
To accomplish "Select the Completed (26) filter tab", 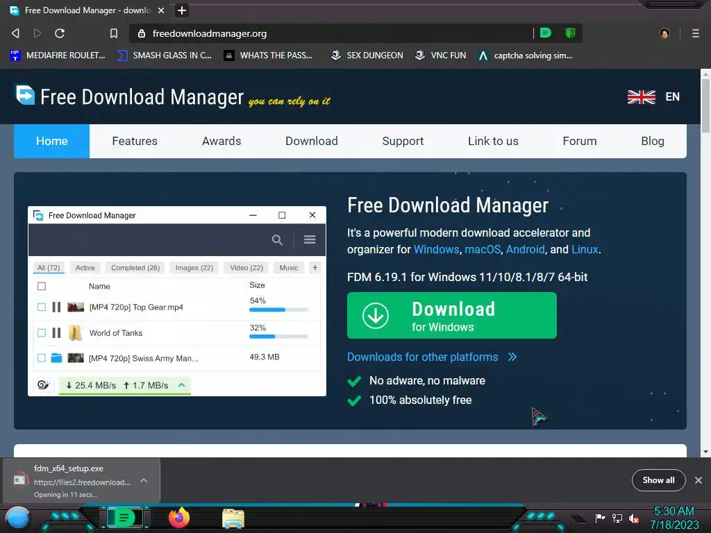I will click(135, 268).
